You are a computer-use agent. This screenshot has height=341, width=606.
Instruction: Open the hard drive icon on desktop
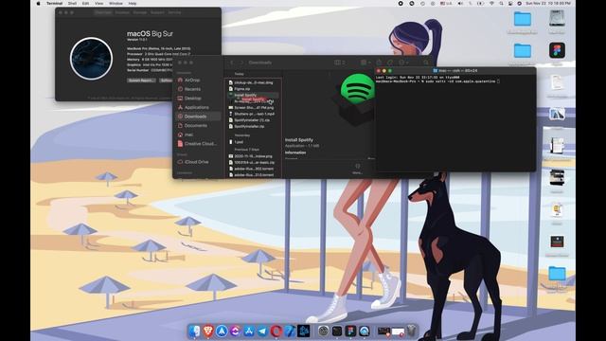point(557,19)
